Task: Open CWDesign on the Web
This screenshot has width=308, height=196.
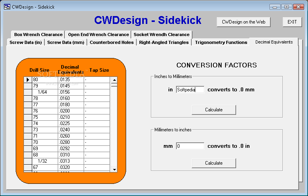Action: tap(244, 22)
